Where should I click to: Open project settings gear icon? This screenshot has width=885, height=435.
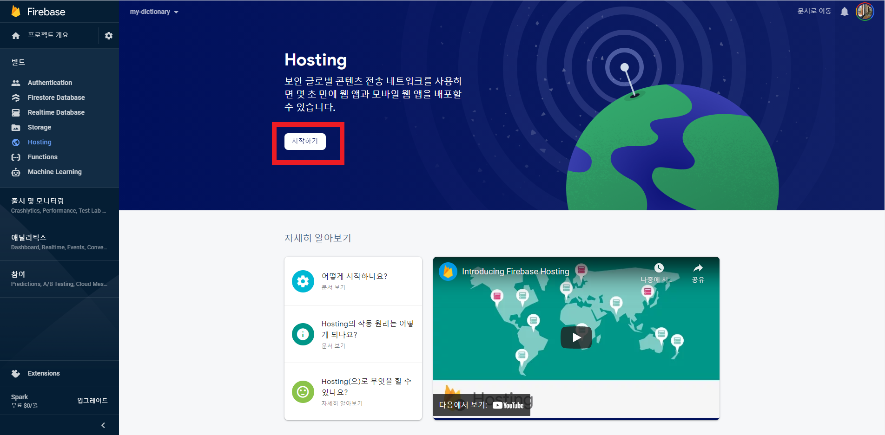pyautogui.click(x=109, y=36)
